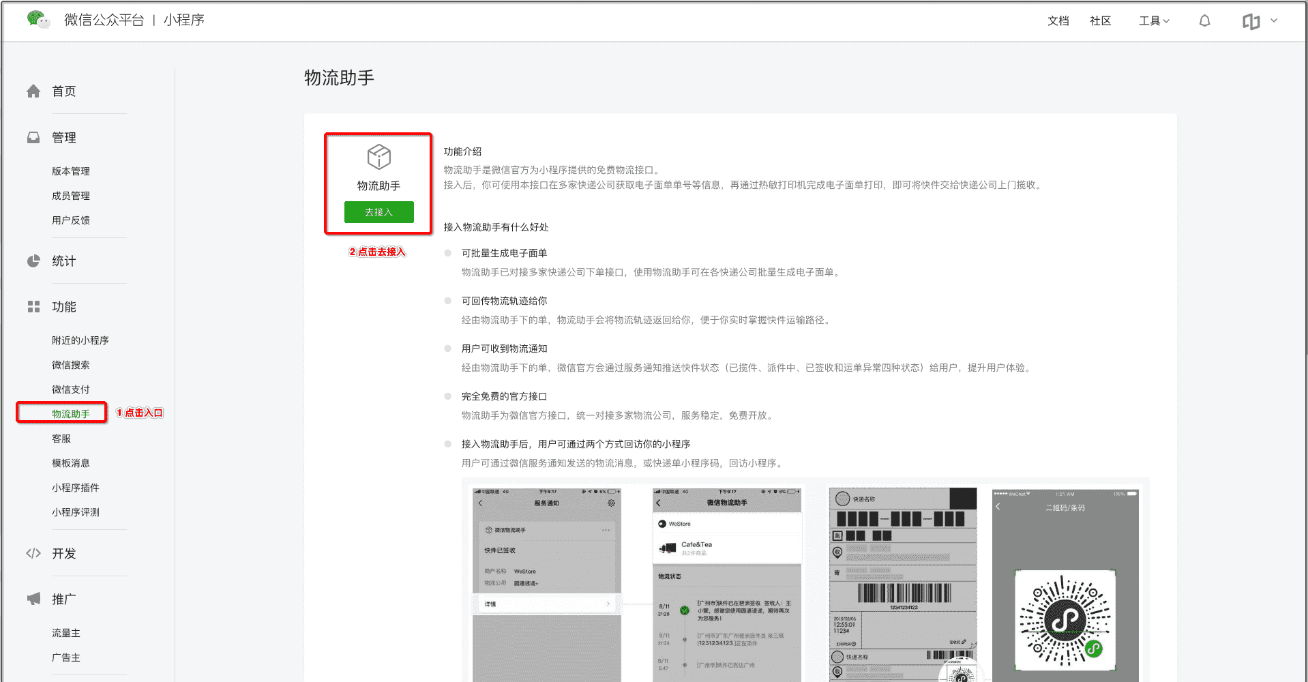This screenshot has height=682, width=1308.
Task: Open 成员管理 in sidebar
Action: tap(71, 196)
